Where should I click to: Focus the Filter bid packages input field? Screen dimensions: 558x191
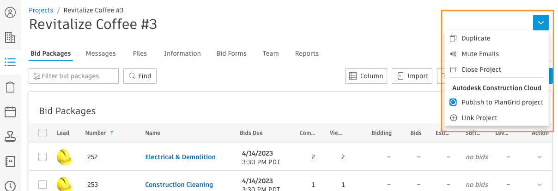click(74, 76)
